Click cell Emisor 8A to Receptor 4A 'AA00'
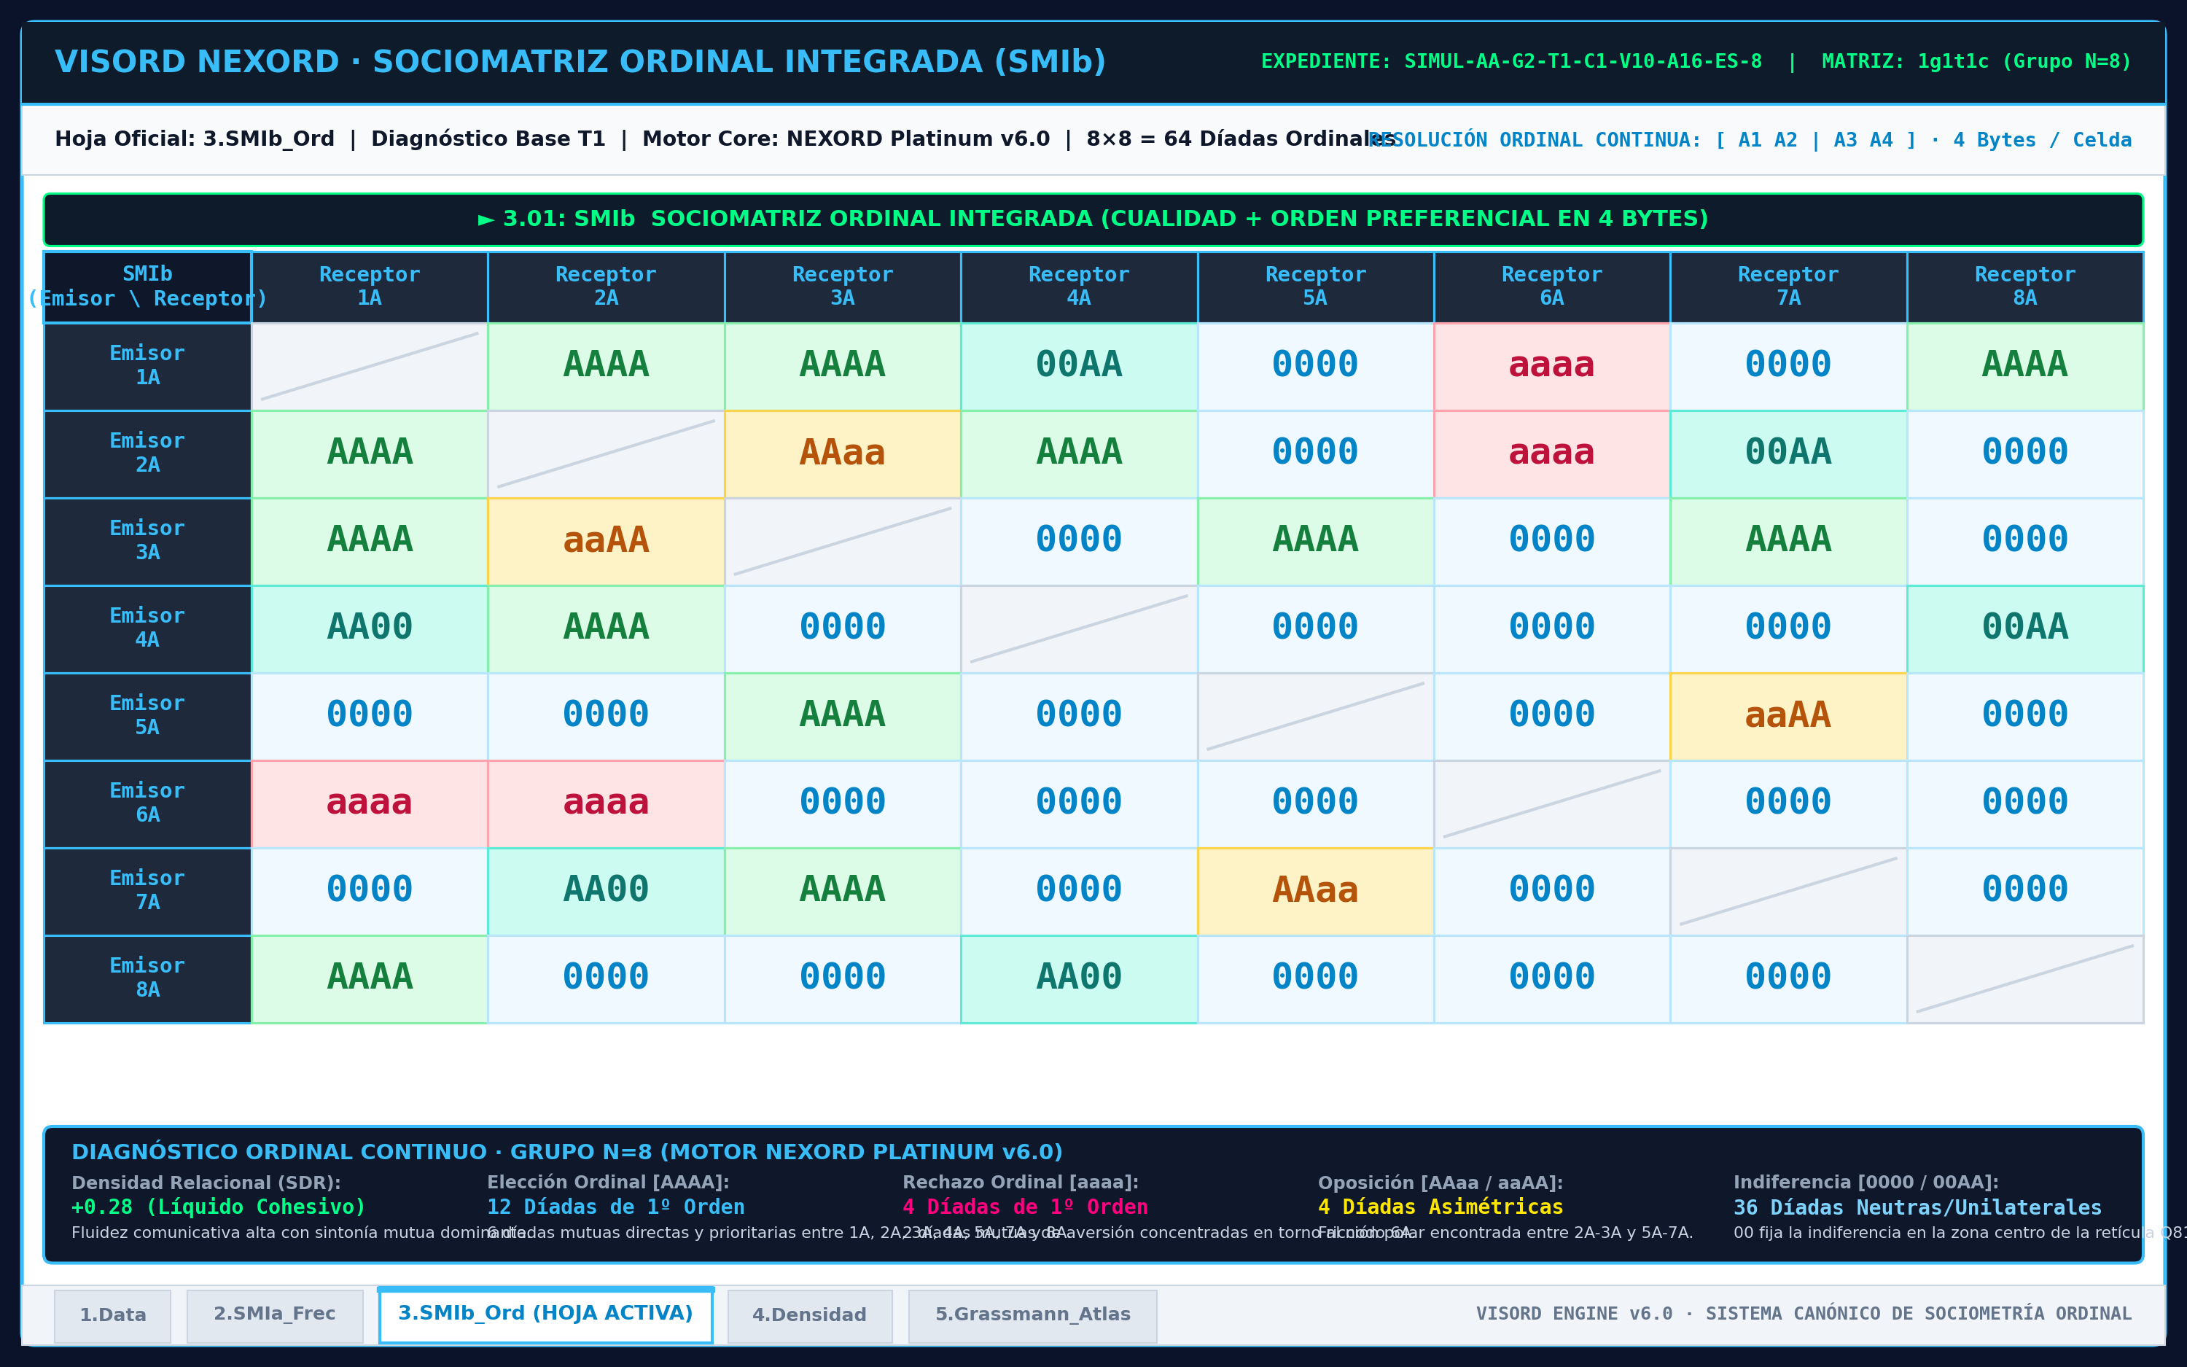2187x1367 pixels. point(1079,979)
